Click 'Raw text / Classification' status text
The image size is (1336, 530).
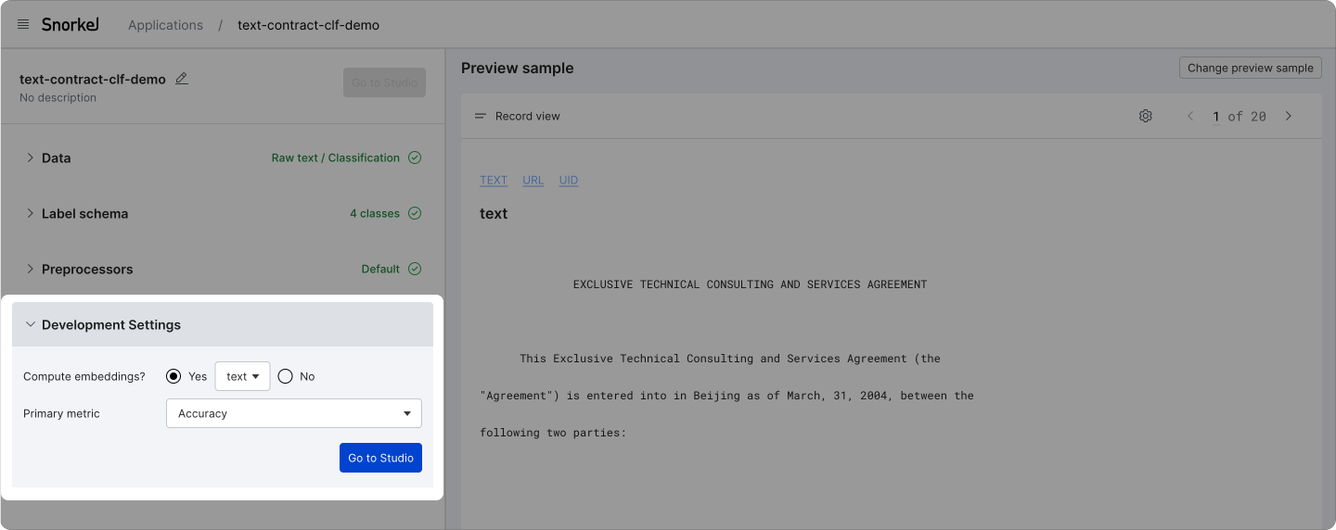point(336,158)
